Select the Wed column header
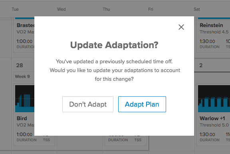The image size is (230, 154). coord(61,9)
